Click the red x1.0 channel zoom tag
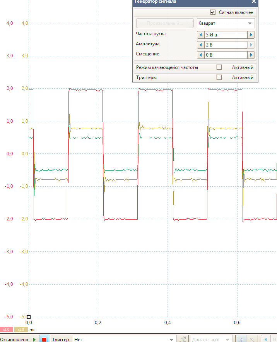The width and height of the screenshot is (277, 342). (7, 330)
